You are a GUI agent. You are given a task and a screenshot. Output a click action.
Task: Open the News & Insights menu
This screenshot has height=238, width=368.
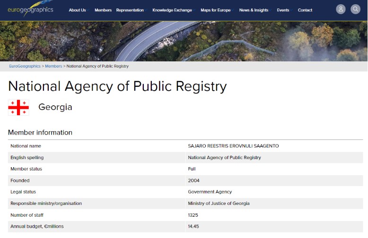[254, 10]
